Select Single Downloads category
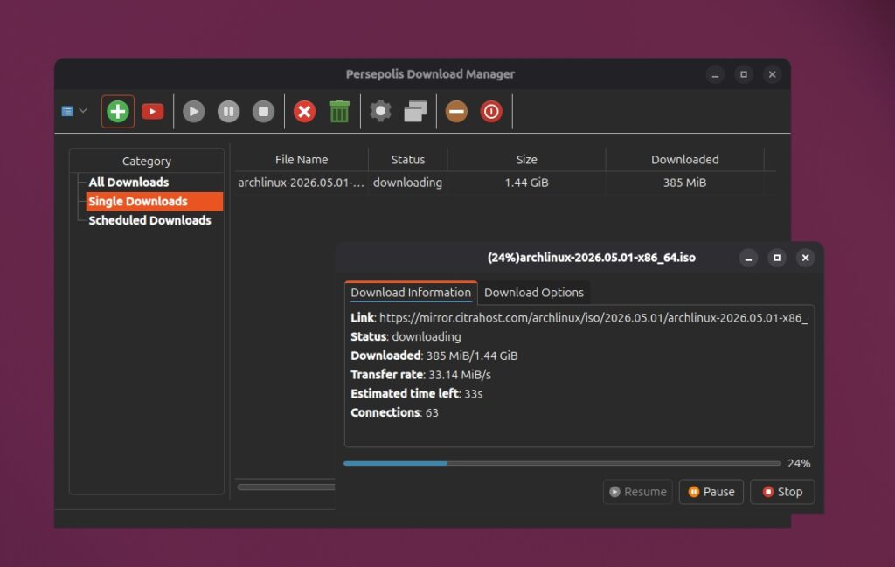 [x=154, y=201]
